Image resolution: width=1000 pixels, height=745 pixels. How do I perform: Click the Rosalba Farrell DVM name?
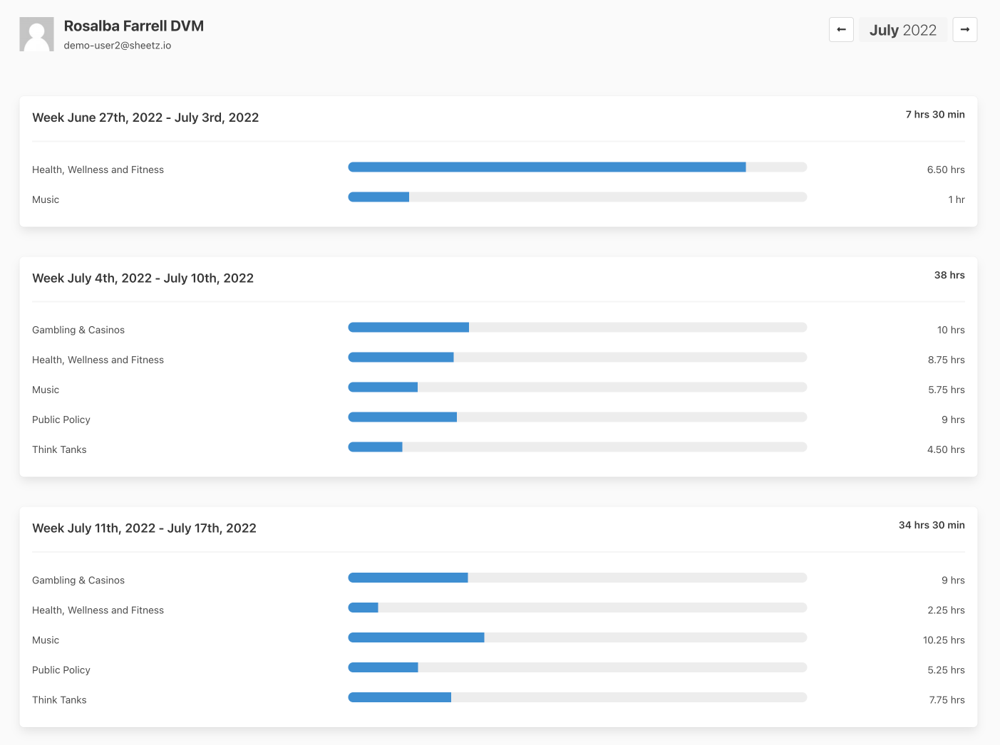click(x=134, y=26)
